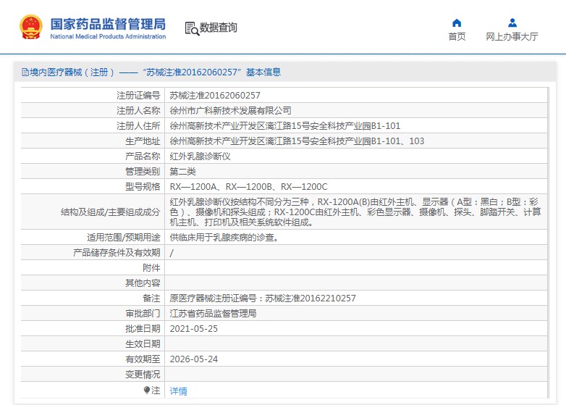The width and height of the screenshot is (566, 405).
Task: Click the 生效日期 row label
Action: [x=143, y=343]
